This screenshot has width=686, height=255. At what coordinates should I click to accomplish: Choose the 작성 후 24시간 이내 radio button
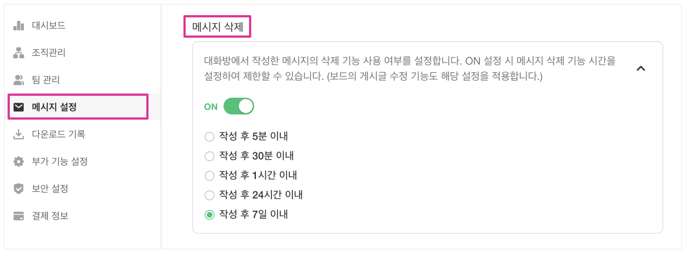(209, 195)
